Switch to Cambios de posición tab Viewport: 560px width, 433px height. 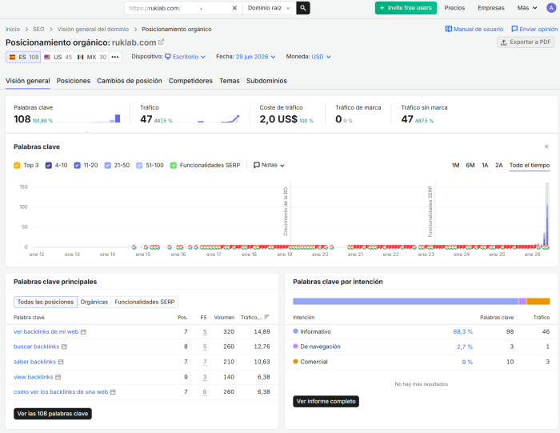tap(130, 81)
